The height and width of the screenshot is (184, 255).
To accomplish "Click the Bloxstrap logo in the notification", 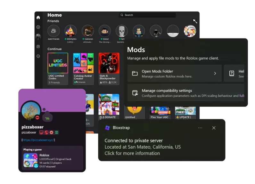I will point(107,128).
